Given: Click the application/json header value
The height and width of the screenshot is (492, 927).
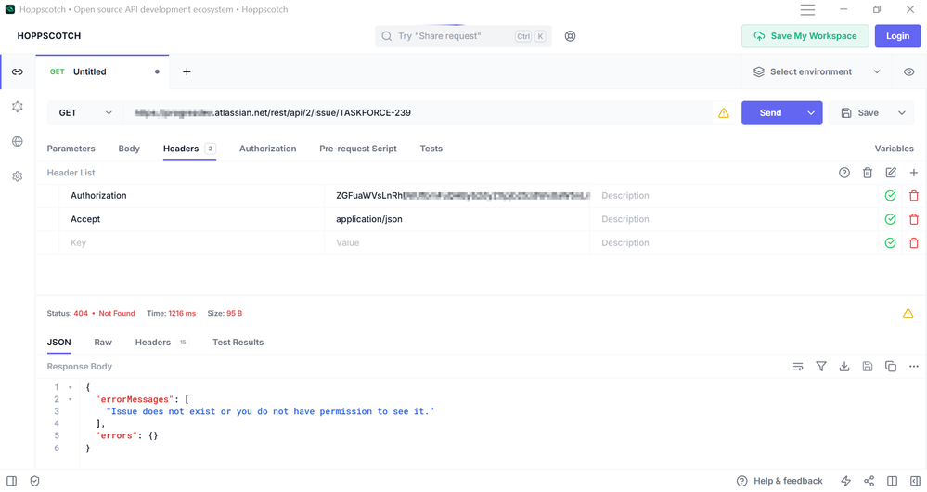Looking at the screenshot, I should pyautogui.click(x=369, y=219).
